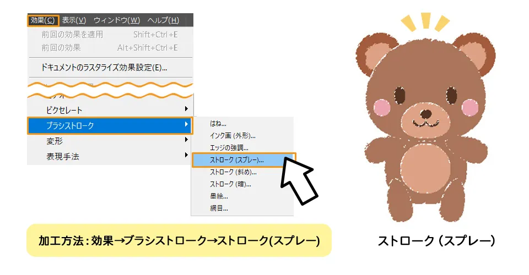Select the ブラシストローク submenu item
The height and width of the screenshot is (275, 529).
pos(110,125)
